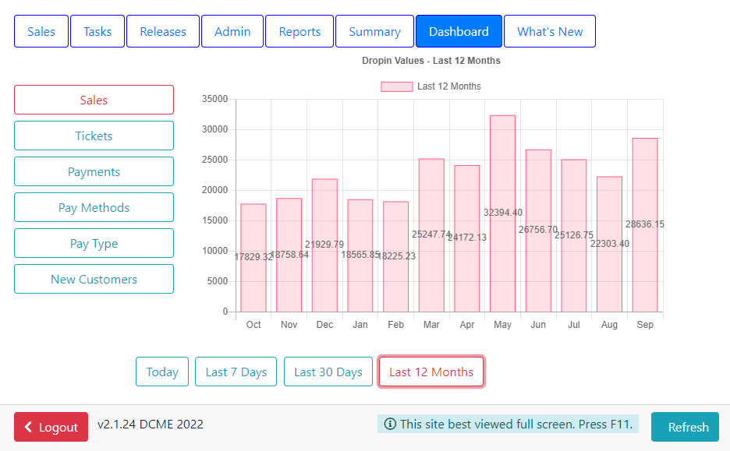Show the Tickets chart

point(94,136)
